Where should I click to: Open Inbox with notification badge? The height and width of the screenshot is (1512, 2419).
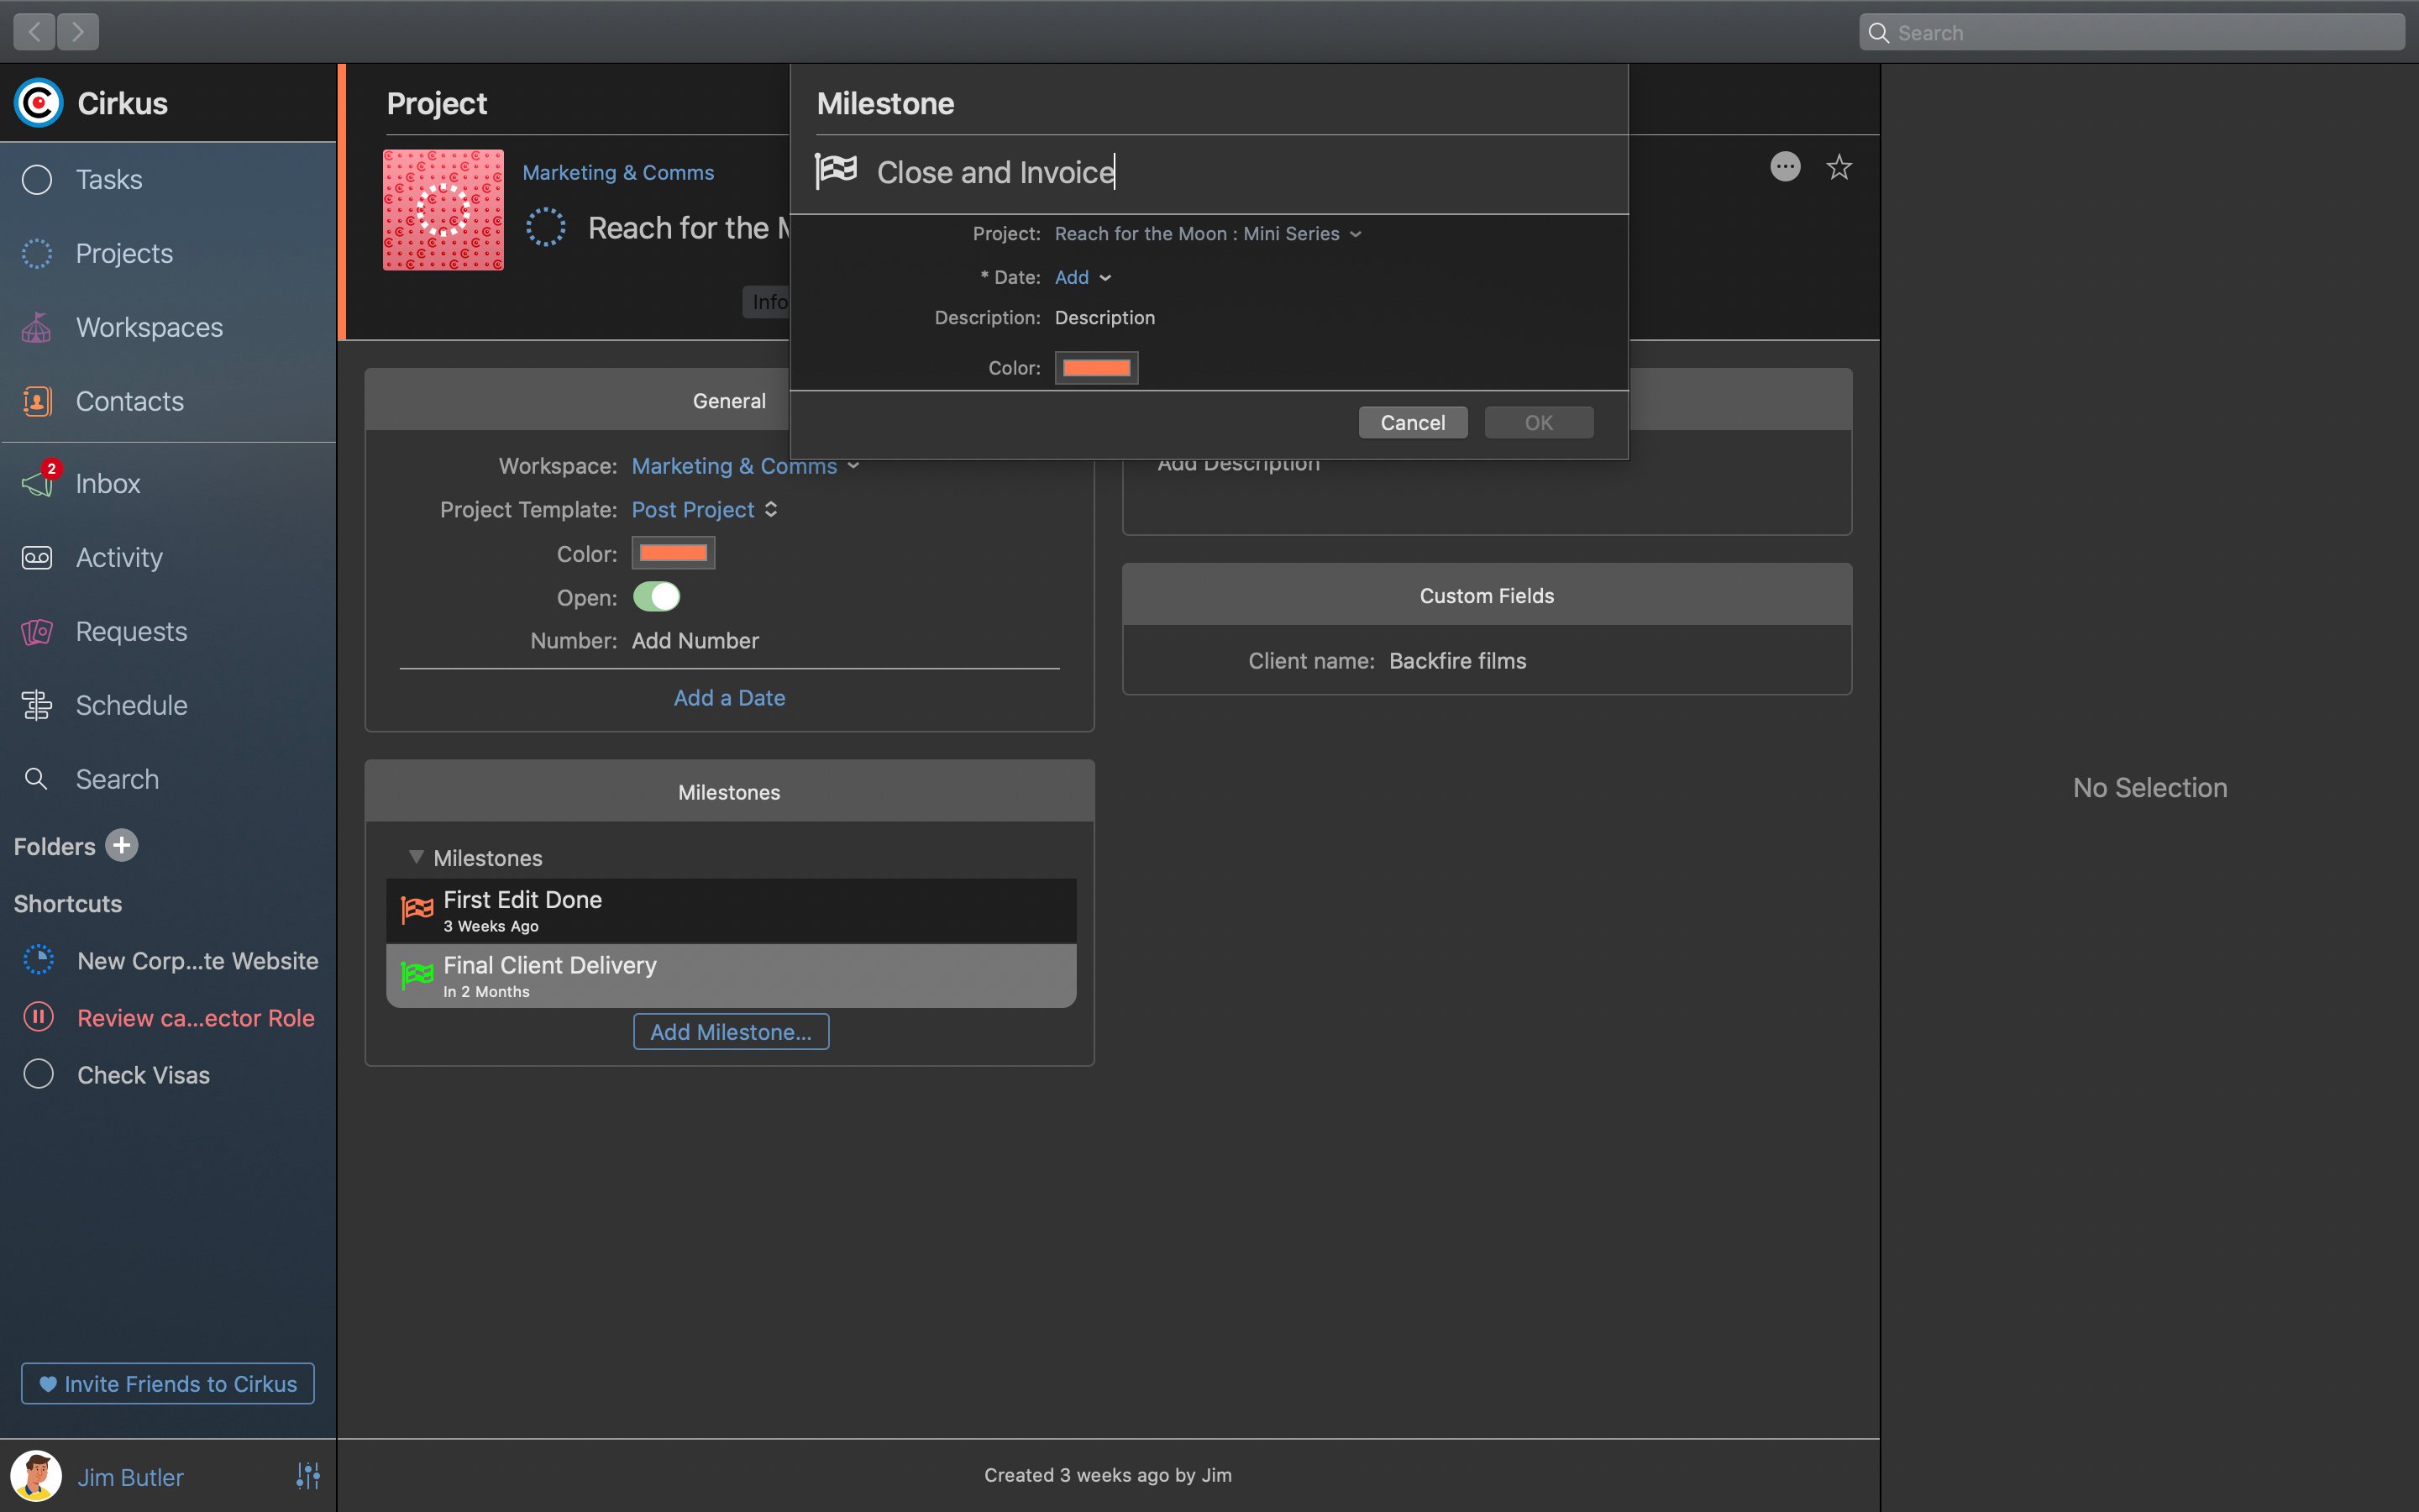107,484
